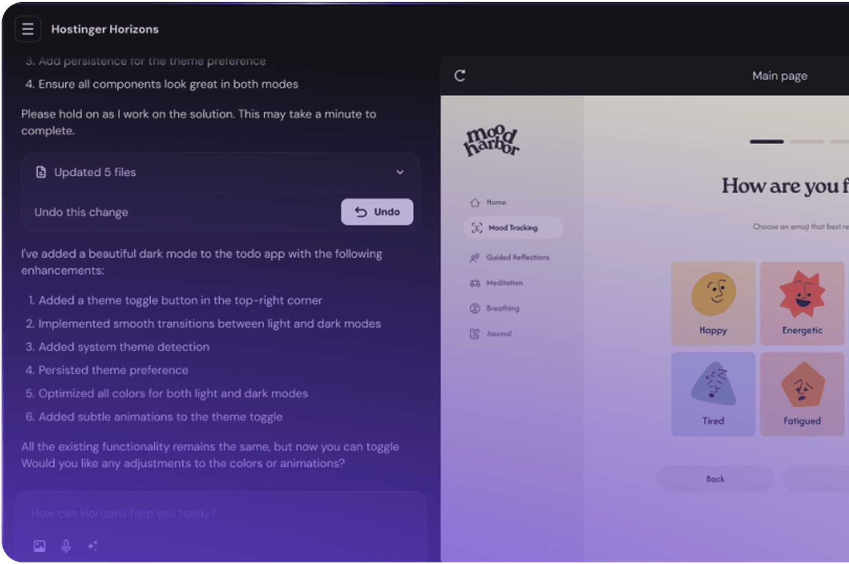Screen dimensions: 849x564
Task: Choose the Tired mood card
Action: pos(713,394)
